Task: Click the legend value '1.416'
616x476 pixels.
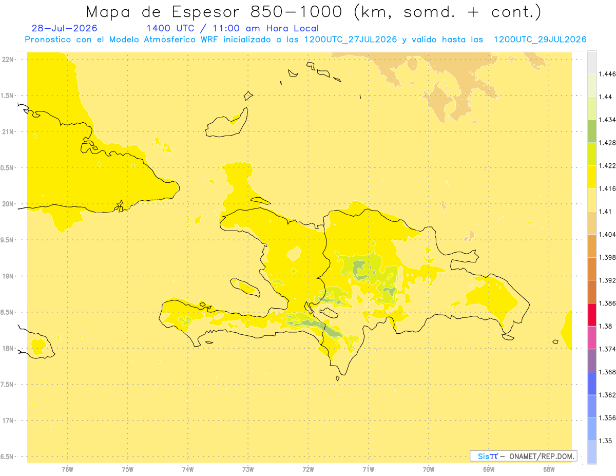Action: click(607, 188)
